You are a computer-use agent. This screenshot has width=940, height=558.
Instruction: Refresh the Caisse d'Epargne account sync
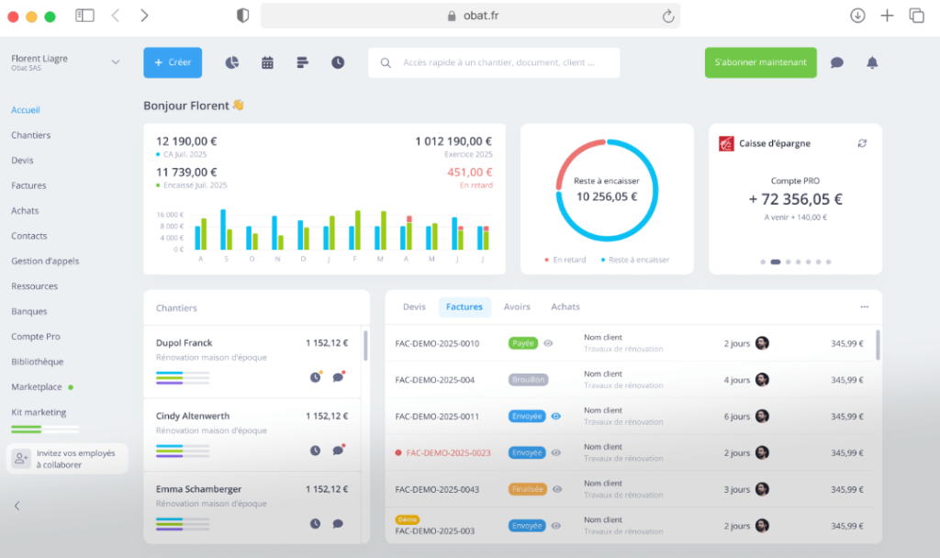(x=861, y=144)
